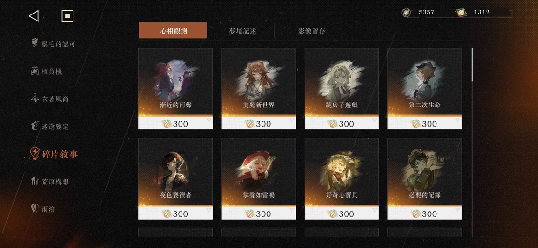Select 衣著風尚 in the sidebar

(x=50, y=99)
